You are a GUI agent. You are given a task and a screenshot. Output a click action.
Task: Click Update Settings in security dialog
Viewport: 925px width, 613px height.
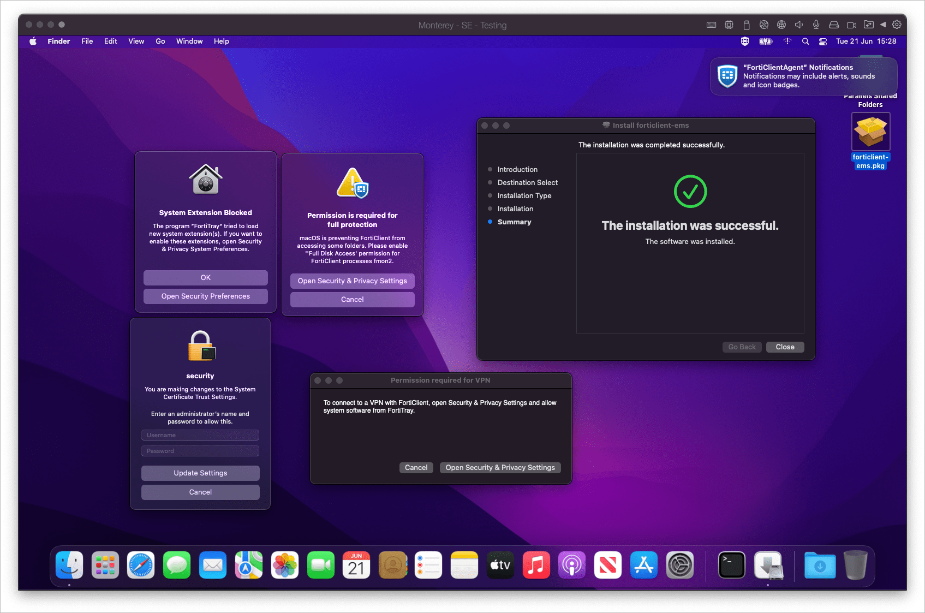point(200,473)
